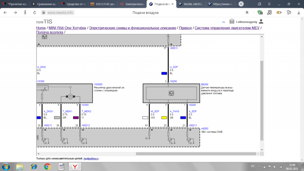Viewport: 304px width, 171px height.
Task: Click the user profile icon near elimoveugeniy
Action: tap(261, 22)
